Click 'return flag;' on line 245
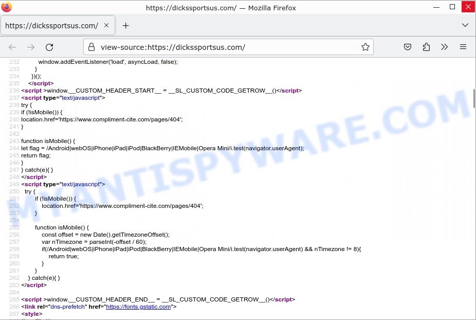This screenshot has height=320, width=476. click(36, 155)
